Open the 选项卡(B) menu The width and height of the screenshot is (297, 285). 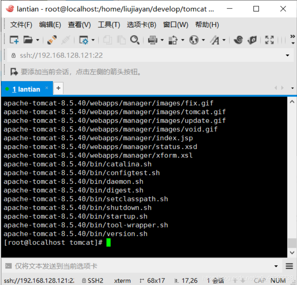141,25
